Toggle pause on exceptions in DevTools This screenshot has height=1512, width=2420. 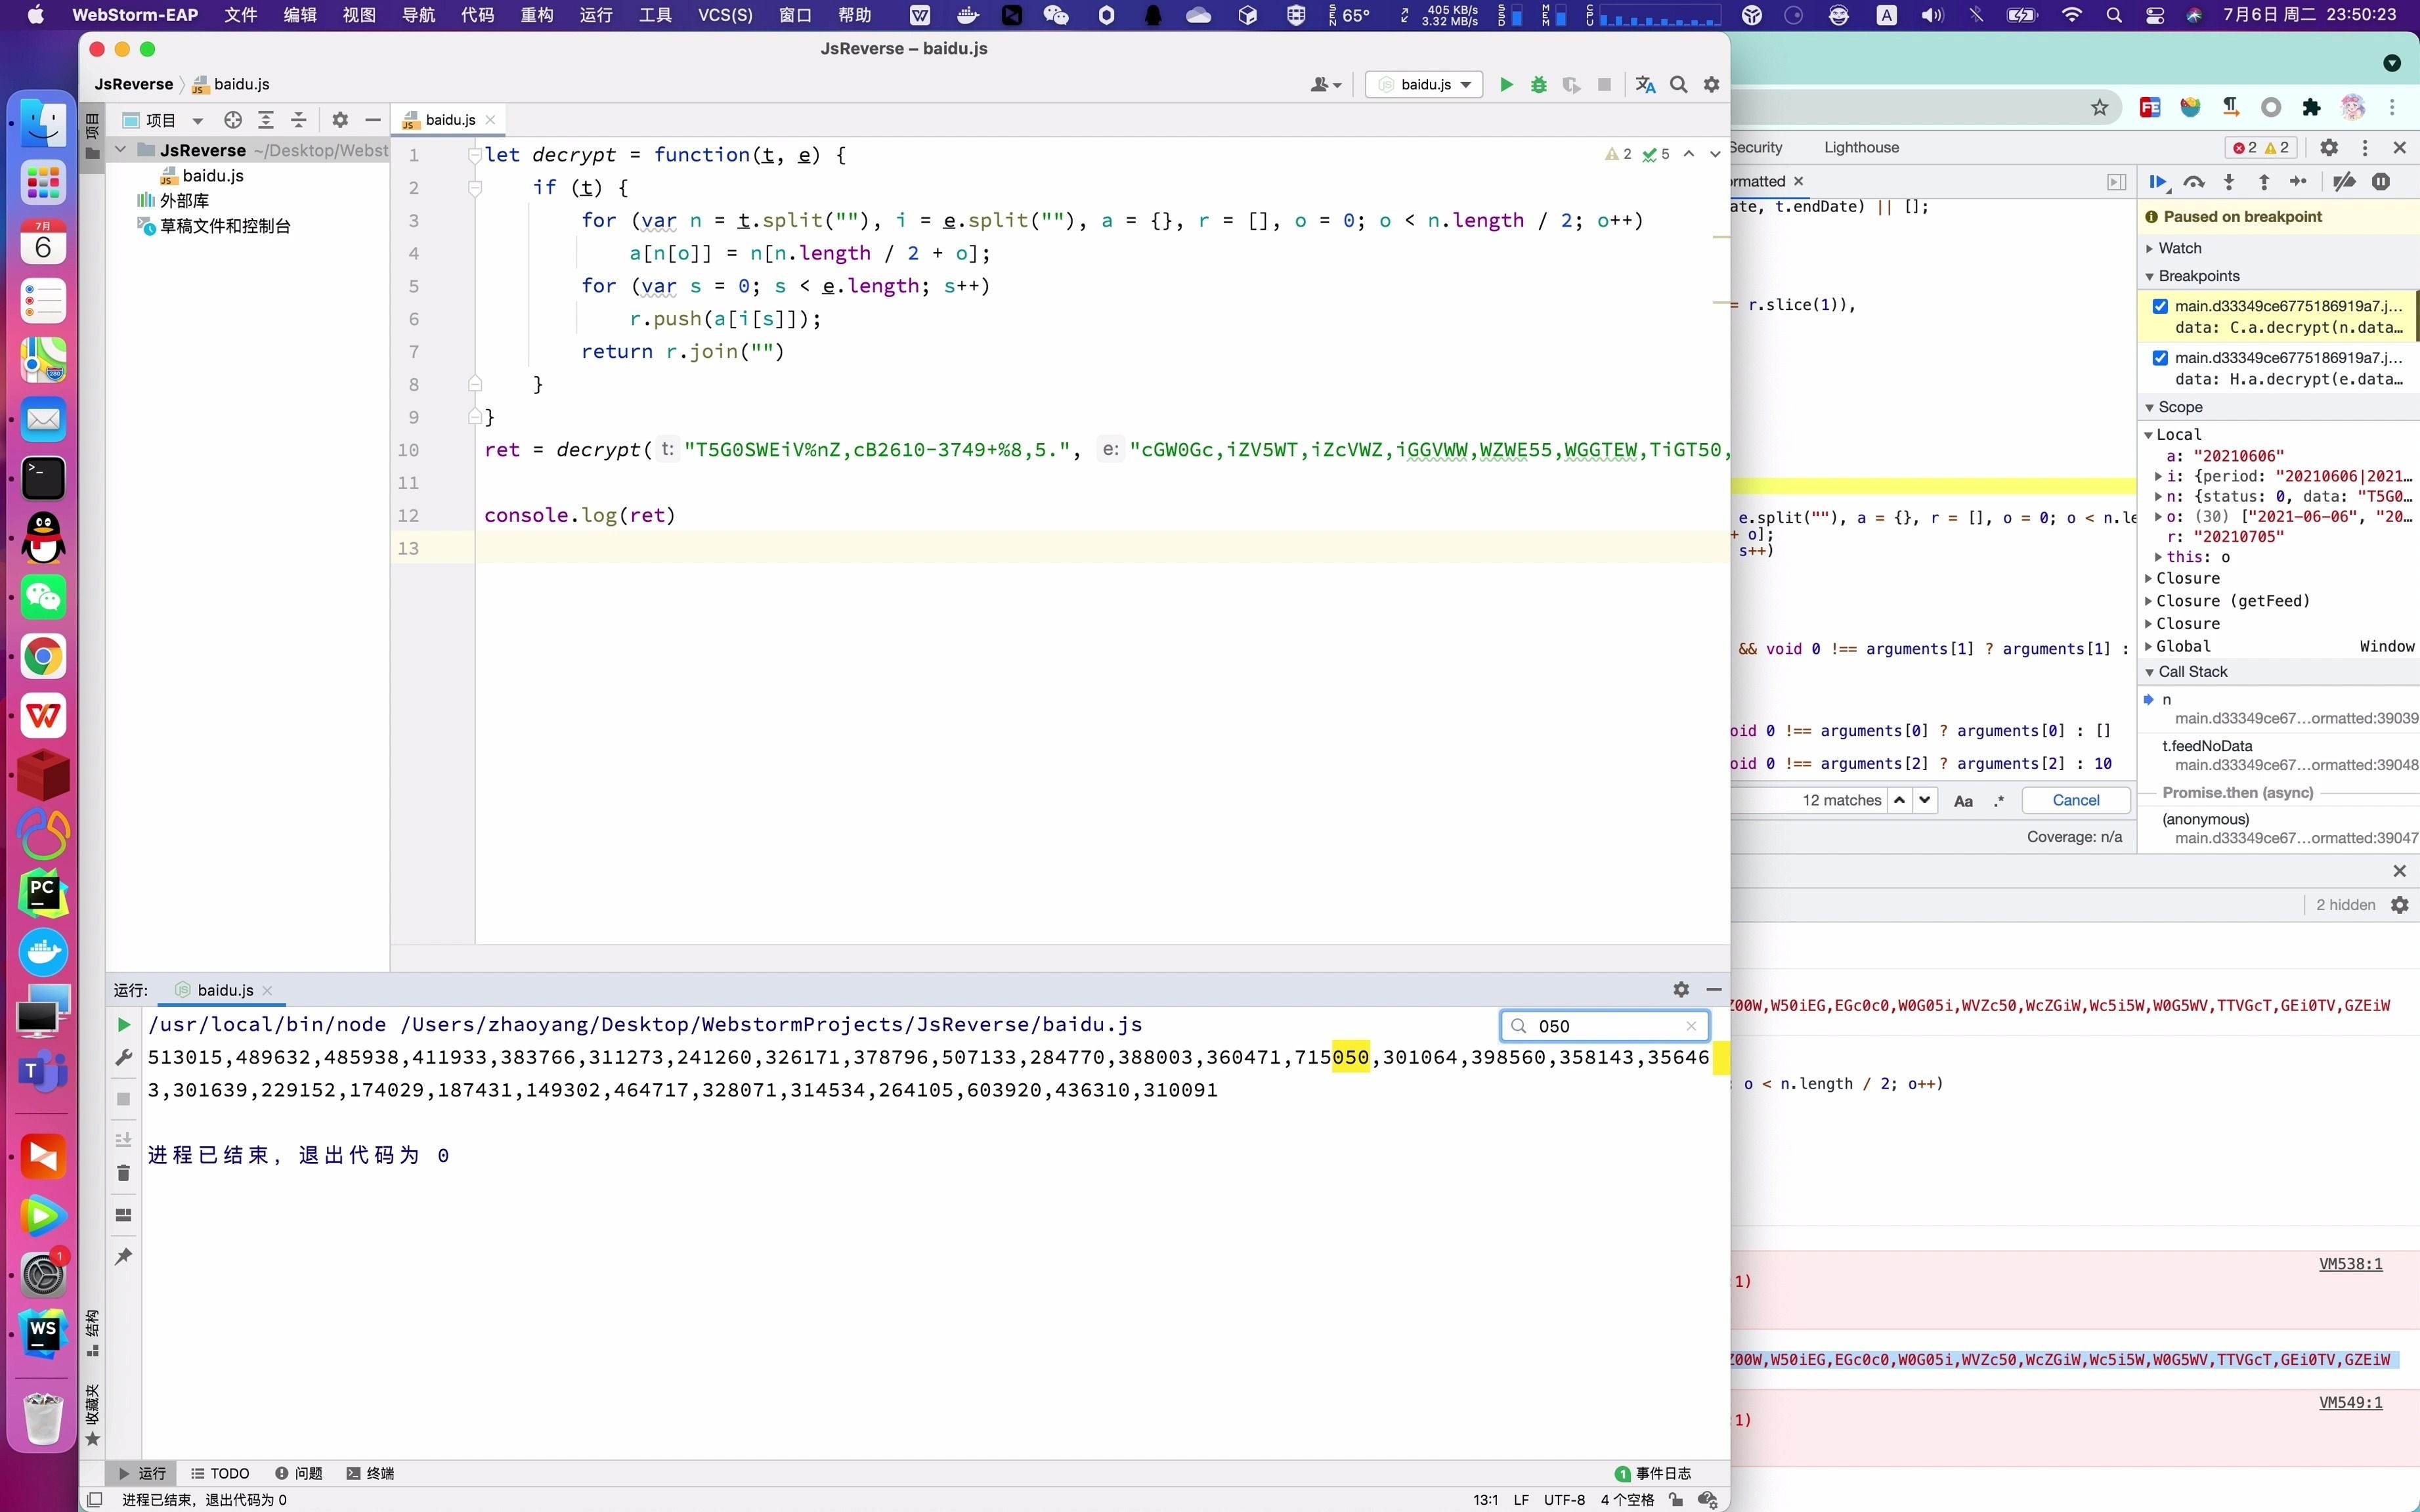click(x=2381, y=182)
